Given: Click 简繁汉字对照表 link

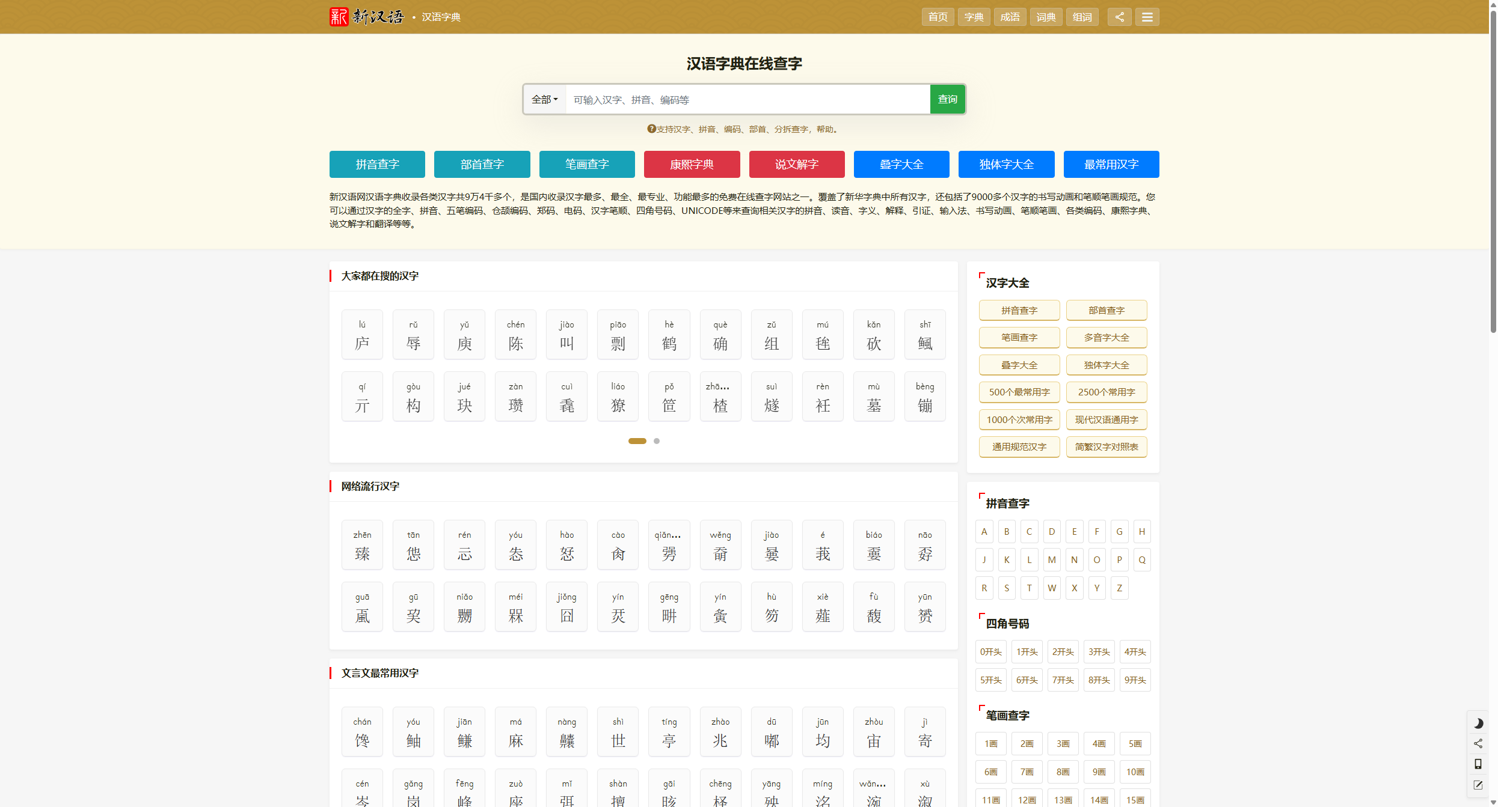Looking at the screenshot, I should click(x=1107, y=447).
